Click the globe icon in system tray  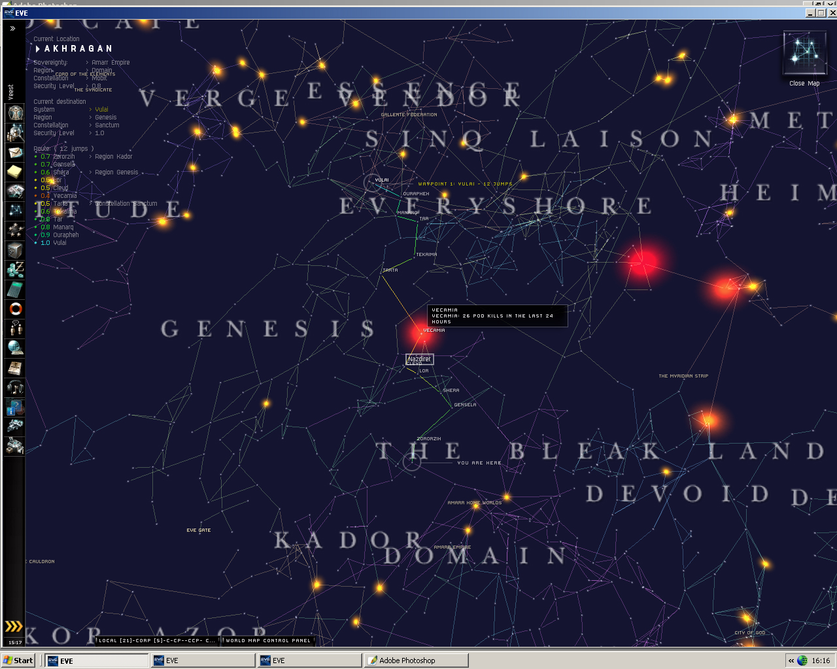click(x=802, y=661)
